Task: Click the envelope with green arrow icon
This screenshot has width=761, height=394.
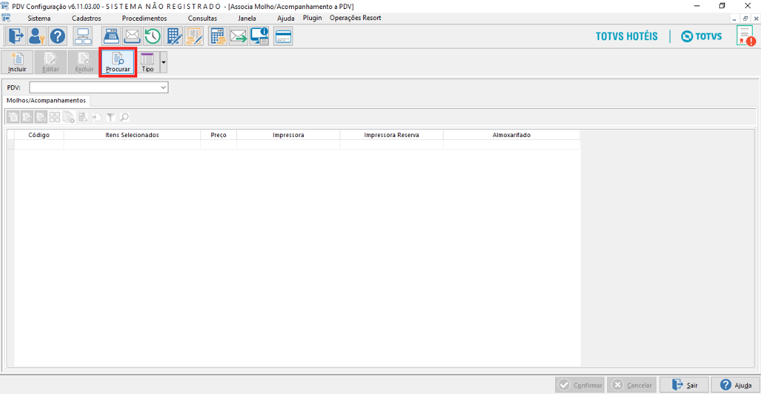Action: click(238, 36)
